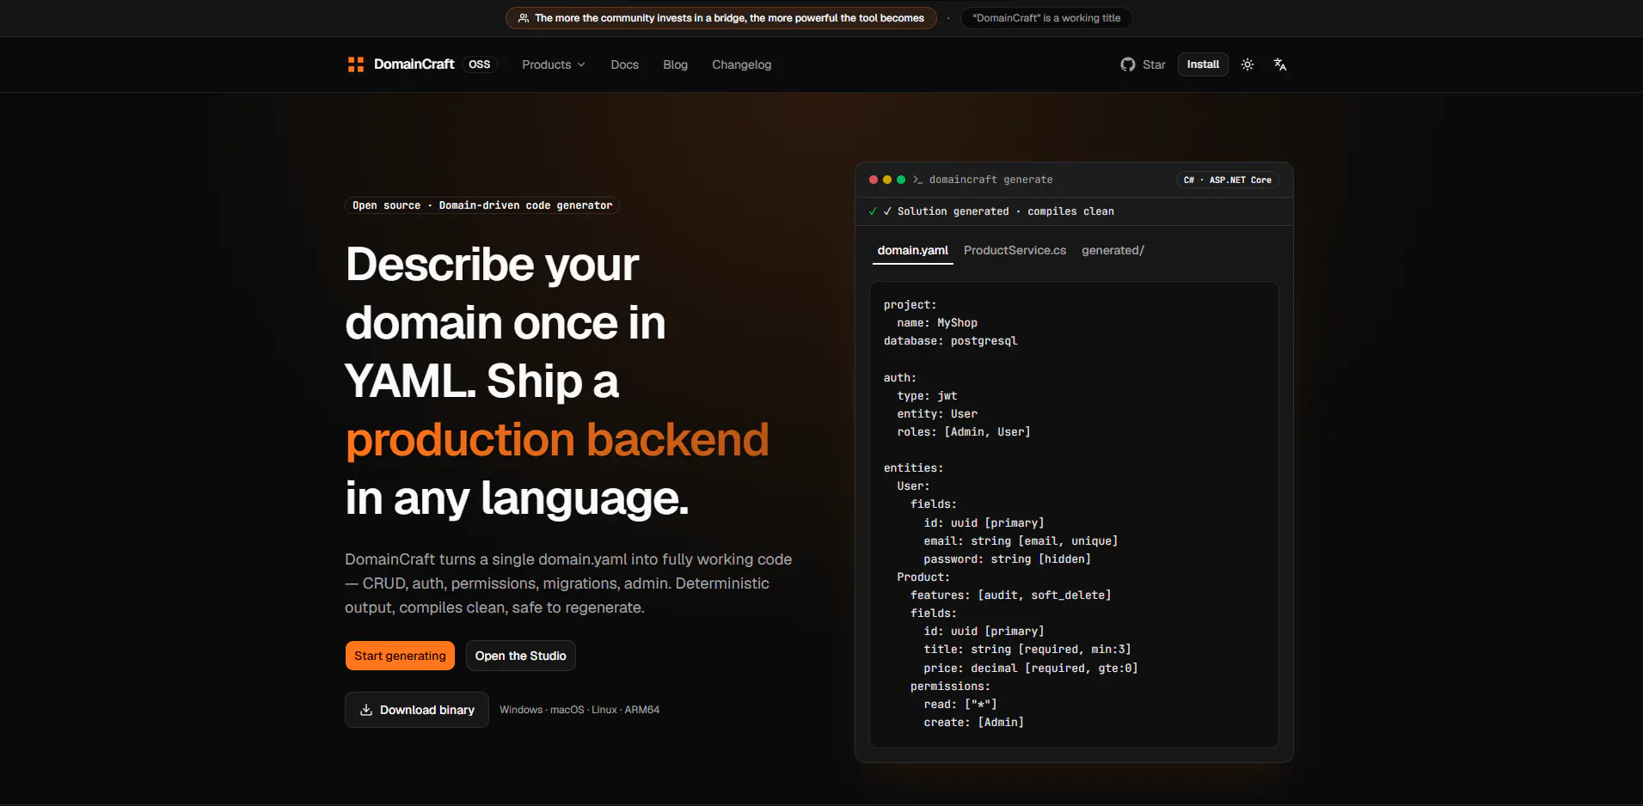The height and width of the screenshot is (806, 1643).
Task: Click the green dot in the code window header
Action: tap(901, 180)
